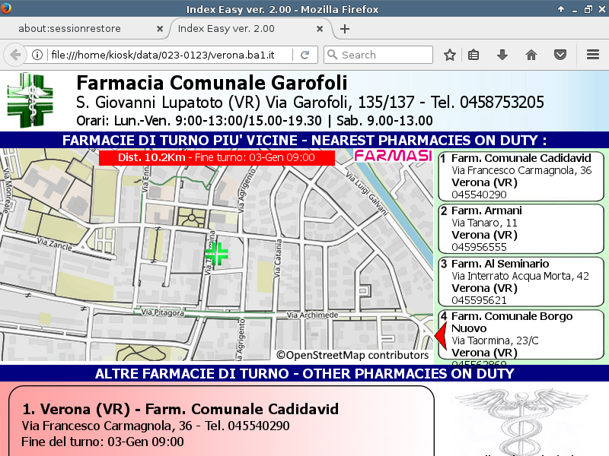Close the about:sessionrestore tab
This screenshot has height=456, width=609.
[x=159, y=29]
